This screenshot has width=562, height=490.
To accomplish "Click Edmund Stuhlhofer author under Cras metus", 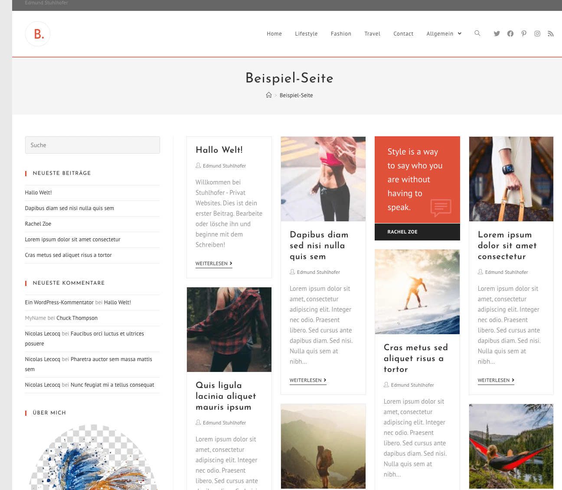I will click(412, 385).
